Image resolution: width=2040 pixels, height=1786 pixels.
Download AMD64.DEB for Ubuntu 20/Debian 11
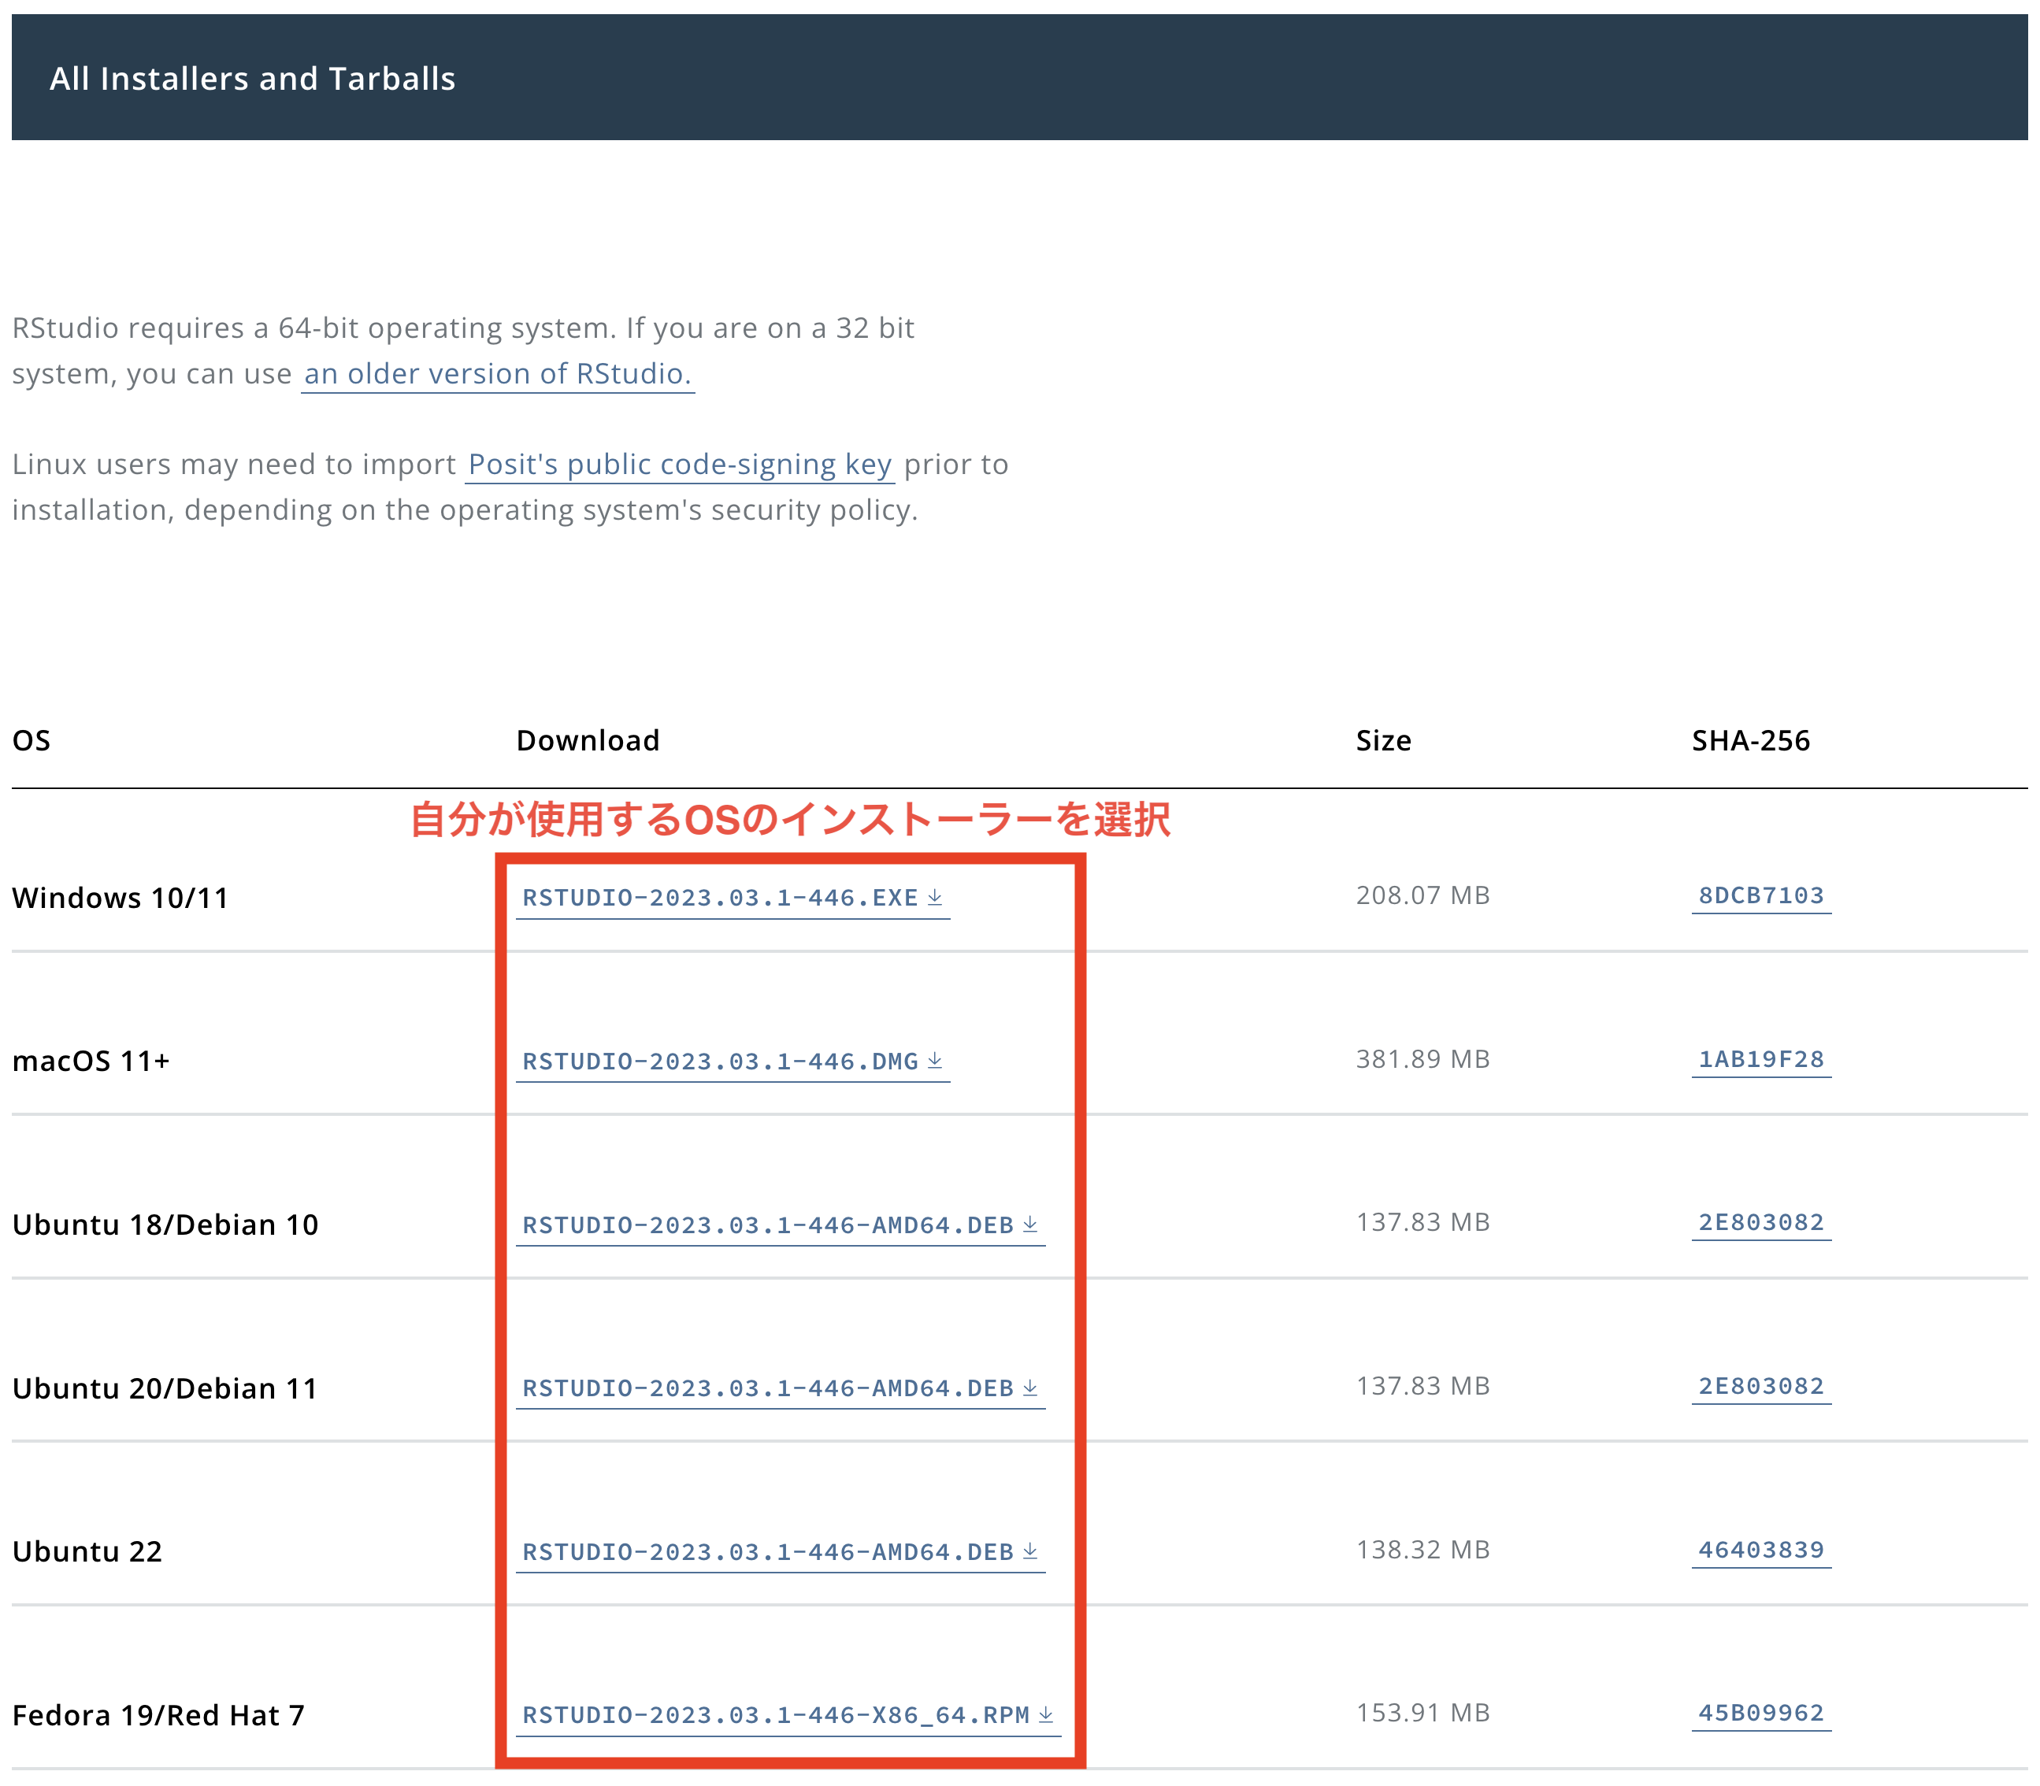point(780,1388)
